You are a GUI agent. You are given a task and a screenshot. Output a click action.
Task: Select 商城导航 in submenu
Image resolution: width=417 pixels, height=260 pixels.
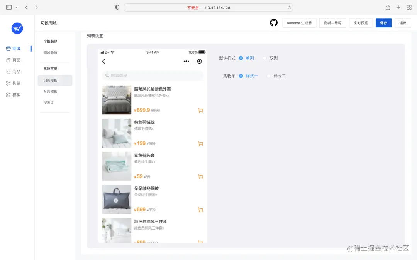[50, 53]
